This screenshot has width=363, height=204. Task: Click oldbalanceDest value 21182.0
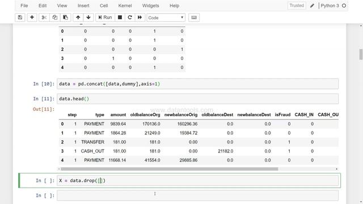click(226, 151)
